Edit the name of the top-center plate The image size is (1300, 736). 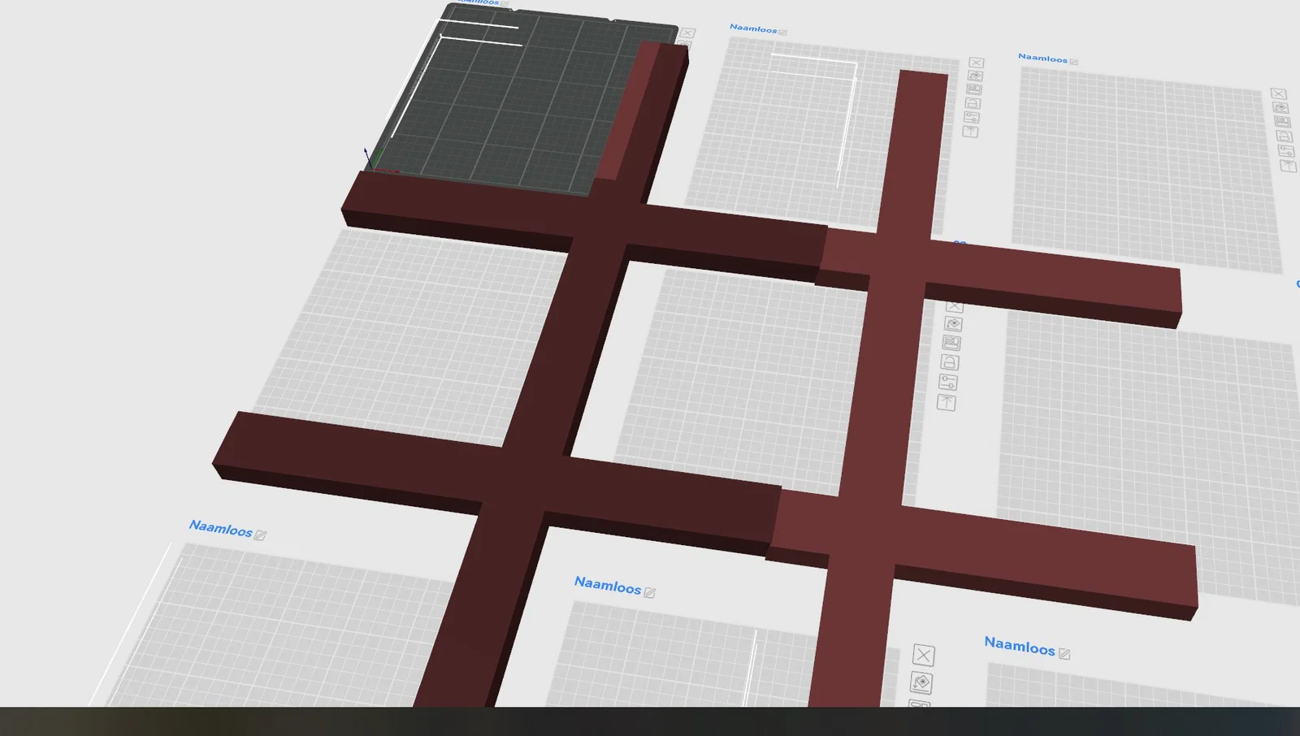pyautogui.click(x=783, y=32)
